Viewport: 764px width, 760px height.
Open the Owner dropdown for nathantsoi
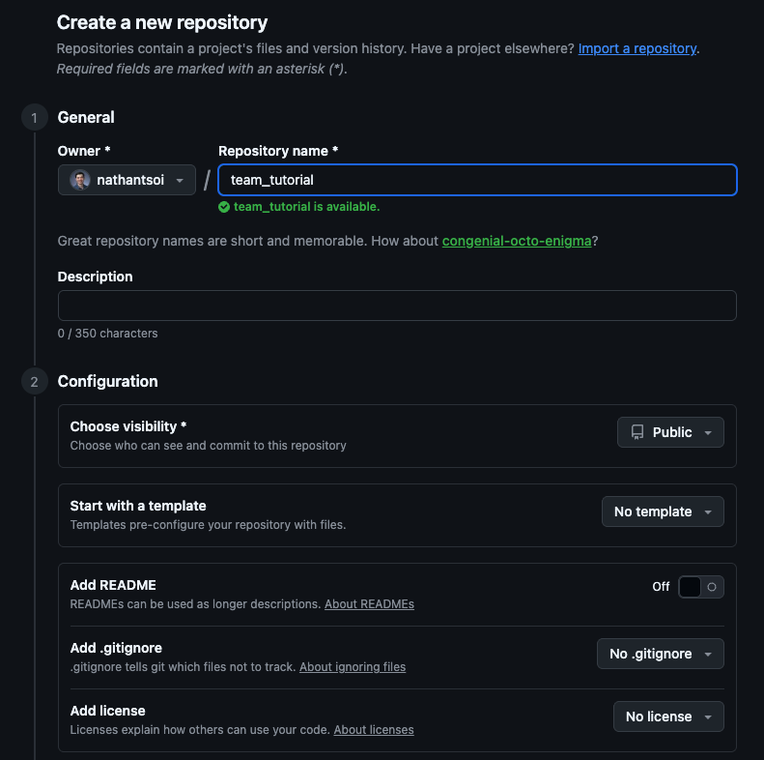pyautogui.click(x=127, y=180)
